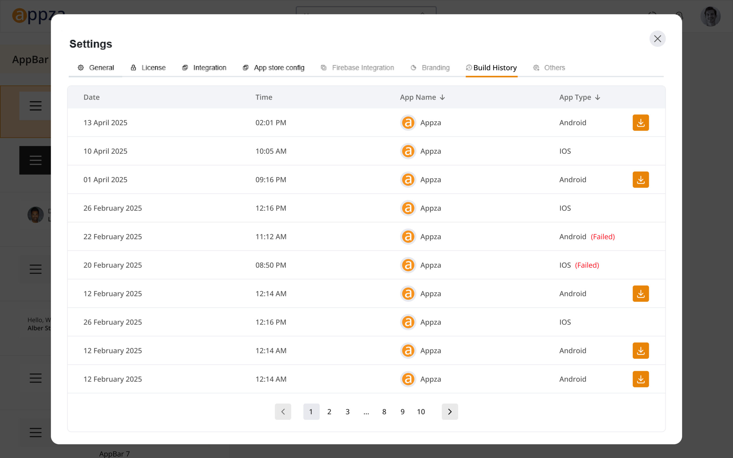The width and height of the screenshot is (733, 458).
Task: Open the Firebase Integration tab
Action: pyautogui.click(x=362, y=68)
